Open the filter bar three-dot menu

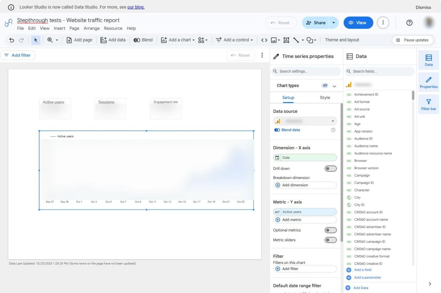pyautogui.click(x=262, y=55)
